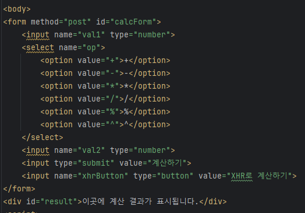Click the name="val2" attribute value
Viewport: 305px width, 213px height.
click(x=91, y=151)
